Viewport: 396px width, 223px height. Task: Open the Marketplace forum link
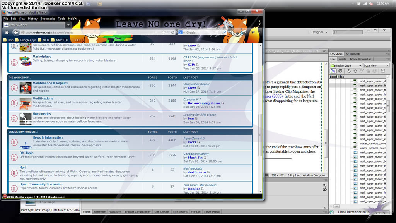click(x=42, y=57)
